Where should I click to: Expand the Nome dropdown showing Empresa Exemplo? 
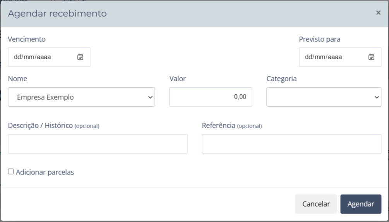click(81, 97)
